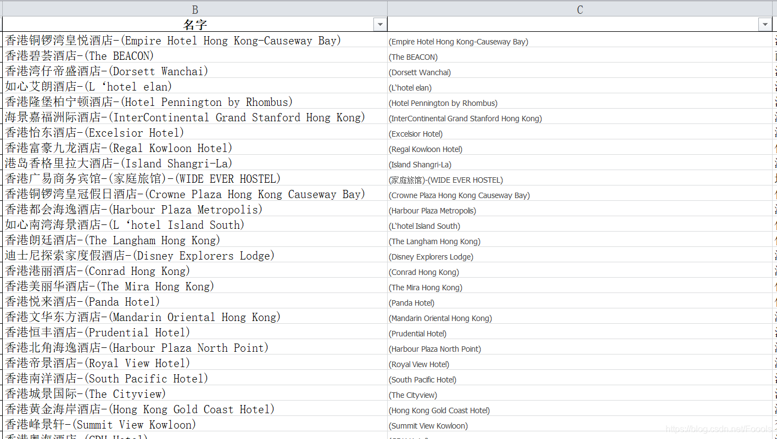
Task: Select cell 海景嘉福洲际酒店-(InterContinental Grand Stanford Hong Kong)
Action: [195, 117]
